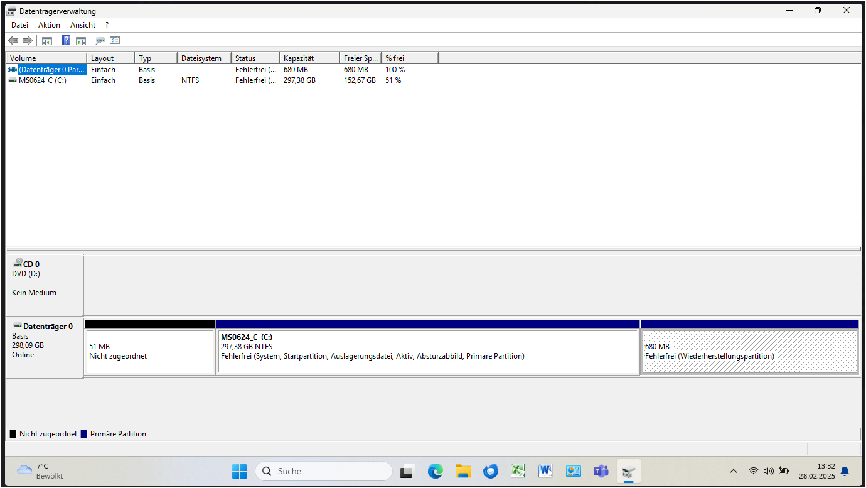Click the Back arrow toolbar icon
The height and width of the screenshot is (488, 866).
pyautogui.click(x=13, y=41)
